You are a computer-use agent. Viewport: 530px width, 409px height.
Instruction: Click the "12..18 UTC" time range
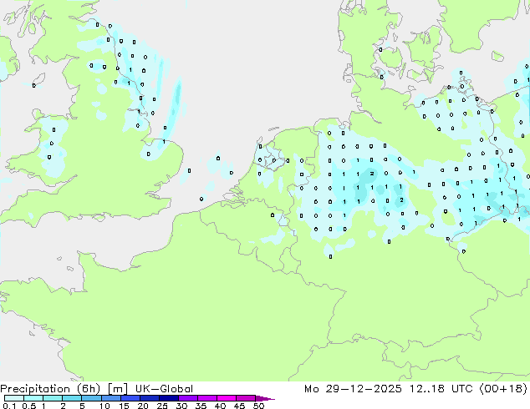click(443, 389)
